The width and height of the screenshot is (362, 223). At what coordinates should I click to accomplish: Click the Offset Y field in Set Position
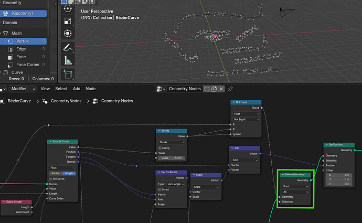click(339, 179)
